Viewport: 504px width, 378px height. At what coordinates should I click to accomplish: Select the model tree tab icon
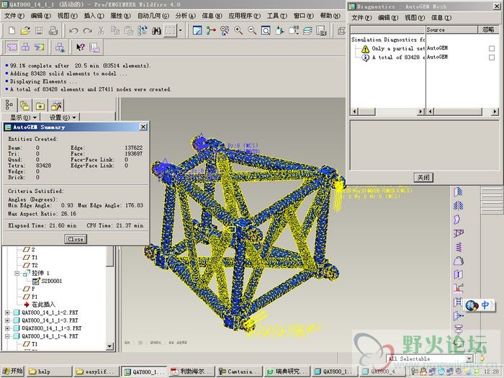9,105
